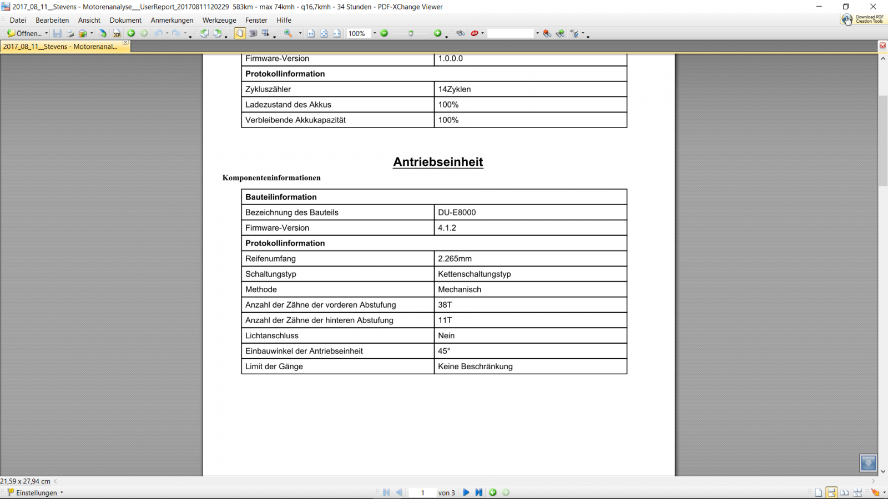This screenshot has height=499, width=888.
Task: Set single page layout
Action: [819, 492]
